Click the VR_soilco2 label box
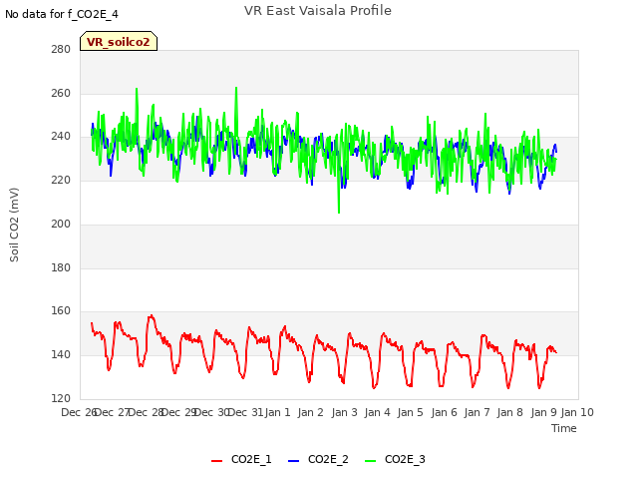 (x=119, y=41)
